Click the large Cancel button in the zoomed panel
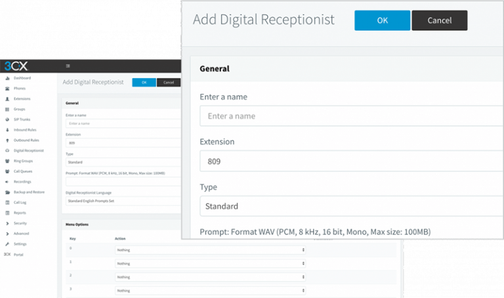Image resolution: width=504 pixels, height=298 pixels. [x=440, y=20]
